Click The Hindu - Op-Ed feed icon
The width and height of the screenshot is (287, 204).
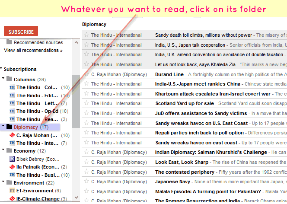12,111
